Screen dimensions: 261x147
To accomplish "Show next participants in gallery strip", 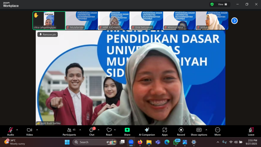I will tap(234, 21).
